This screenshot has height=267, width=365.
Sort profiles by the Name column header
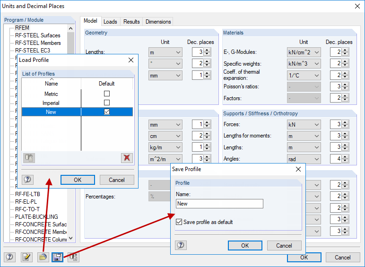click(x=51, y=83)
